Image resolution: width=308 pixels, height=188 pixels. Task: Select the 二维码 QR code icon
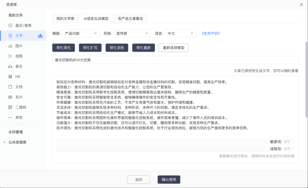click(10, 107)
